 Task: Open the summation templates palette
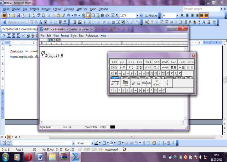139,68
